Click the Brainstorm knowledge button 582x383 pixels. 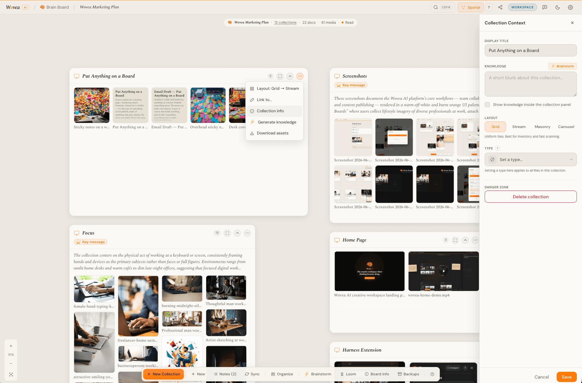tap(562, 66)
